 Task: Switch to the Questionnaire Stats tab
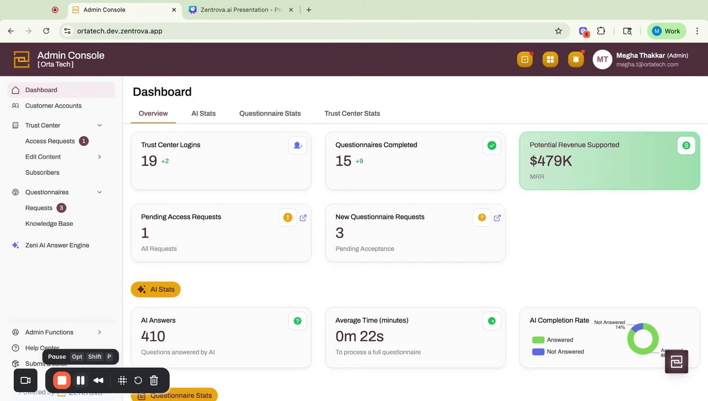(270, 113)
